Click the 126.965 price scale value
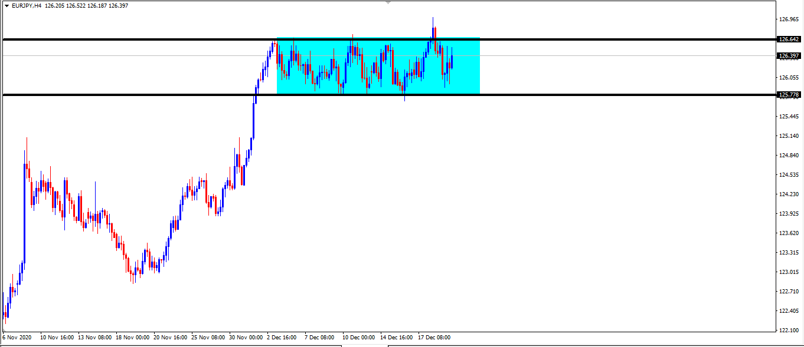 (x=789, y=19)
